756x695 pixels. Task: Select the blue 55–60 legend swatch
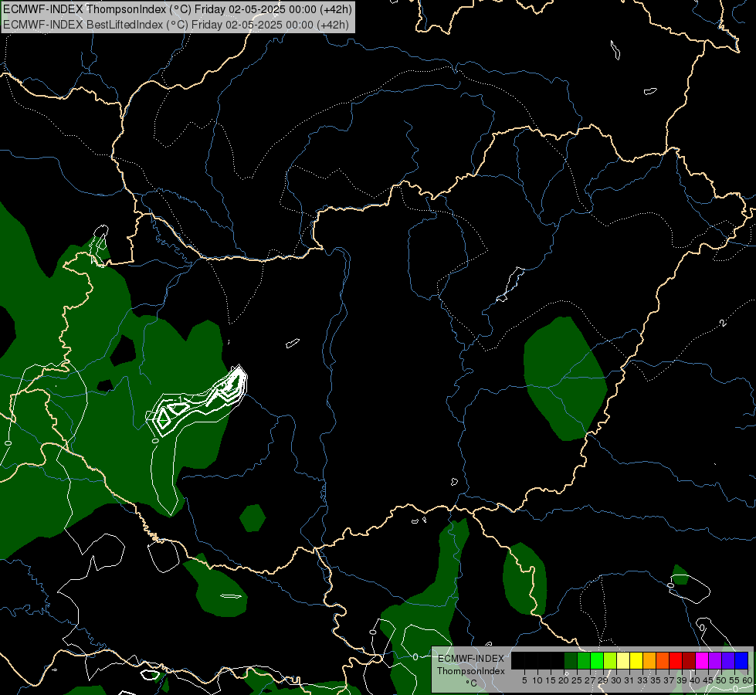741,660
